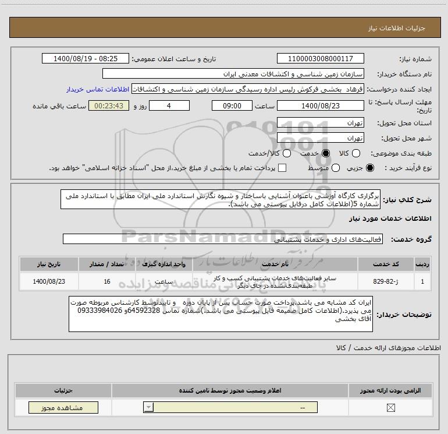Click the نام خدمت column header
This screenshot has width=448, height=434.
pos(275,264)
